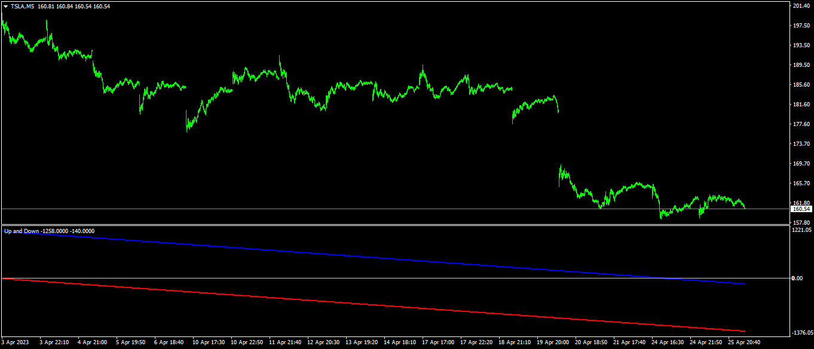Click the 201.40 price scale label
This screenshot has height=349, width=814.
(x=801, y=5)
